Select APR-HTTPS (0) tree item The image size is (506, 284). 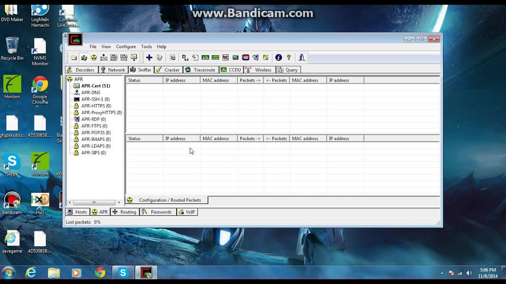(96, 106)
